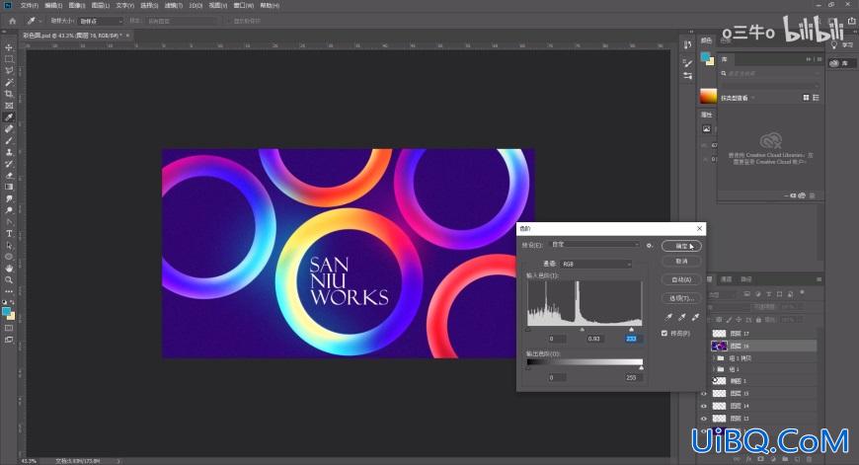The height and width of the screenshot is (465, 859).
Task: Open the Filter (滤镜) menu
Action: [174, 6]
